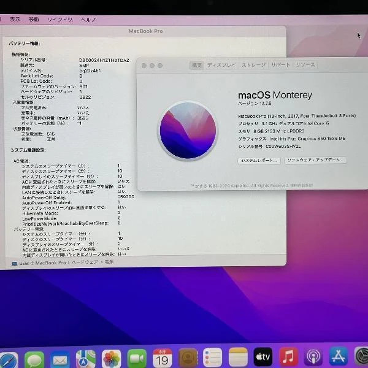Click the ソフトウェア・アップデート... button

pos(315,160)
